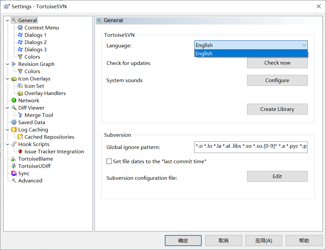The image size is (326, 250).
Task: Click the Network globe icon
Action: (x=14, y=101)
